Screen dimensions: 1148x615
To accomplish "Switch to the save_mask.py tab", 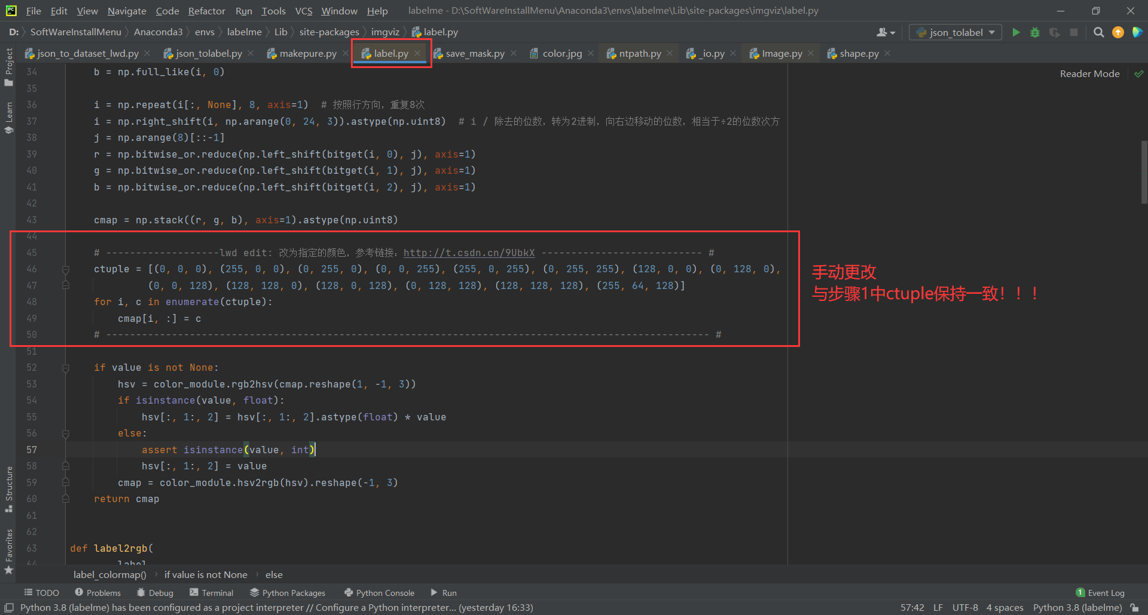I will pos(469,53).
